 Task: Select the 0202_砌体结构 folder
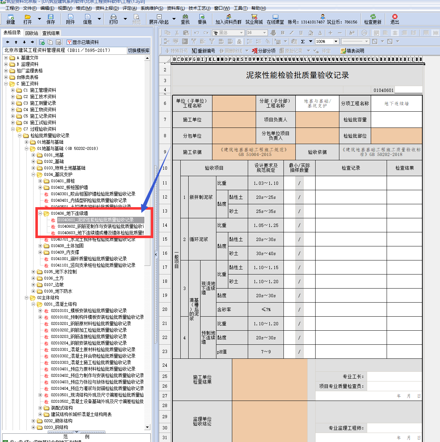[58, 421]
